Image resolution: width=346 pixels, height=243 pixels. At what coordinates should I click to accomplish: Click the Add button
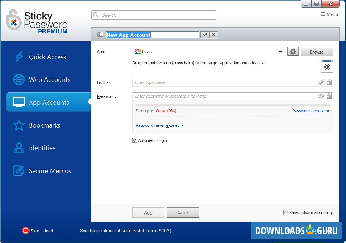click(148, 213)
